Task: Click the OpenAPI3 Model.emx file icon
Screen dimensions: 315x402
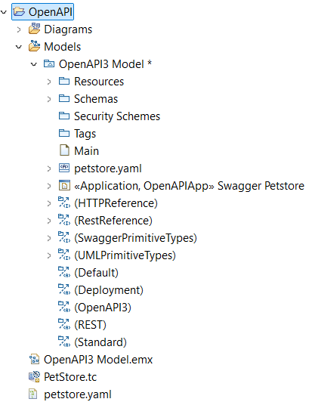Action: (x=34, y=360)
